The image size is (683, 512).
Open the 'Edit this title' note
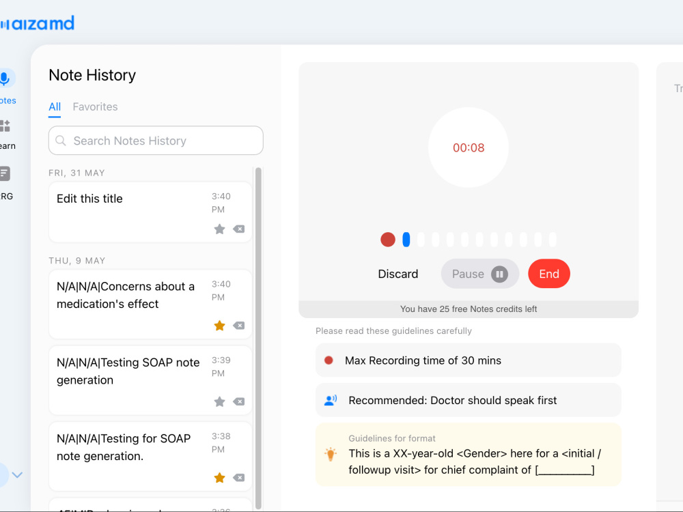click(150, 212)
